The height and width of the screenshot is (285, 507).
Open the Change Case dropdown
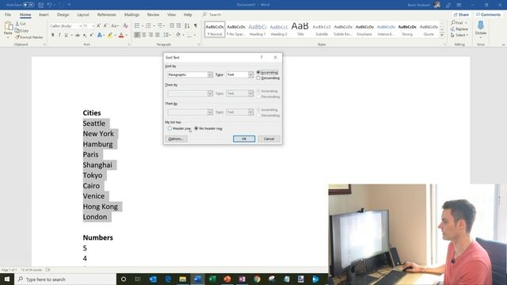(115, 25)
